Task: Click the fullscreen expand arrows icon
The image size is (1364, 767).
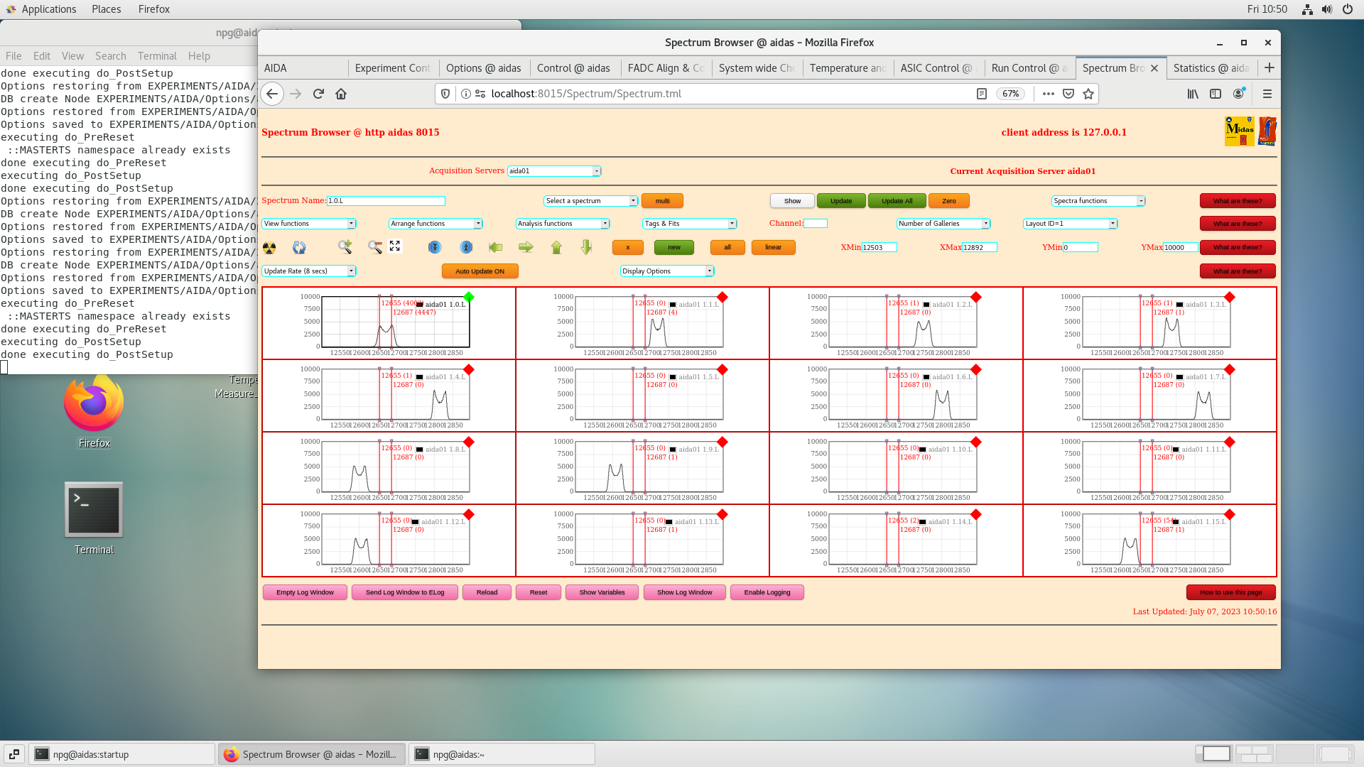Action: (x=395, y=246)
